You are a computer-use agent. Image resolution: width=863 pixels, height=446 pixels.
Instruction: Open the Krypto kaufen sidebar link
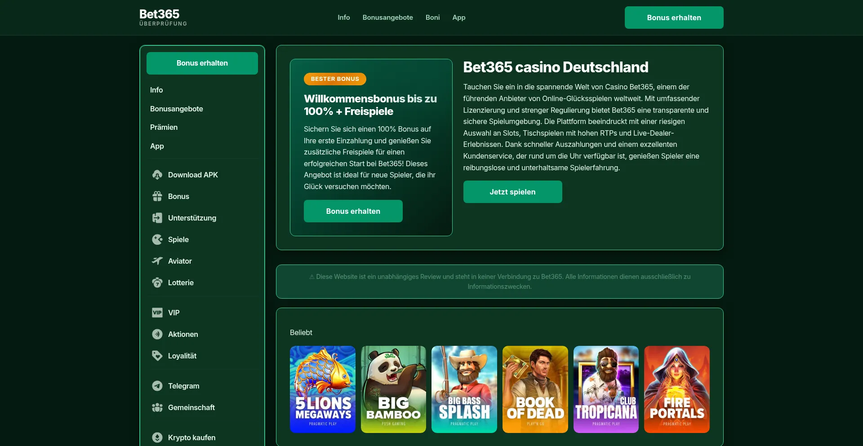[x=202, y=437]
